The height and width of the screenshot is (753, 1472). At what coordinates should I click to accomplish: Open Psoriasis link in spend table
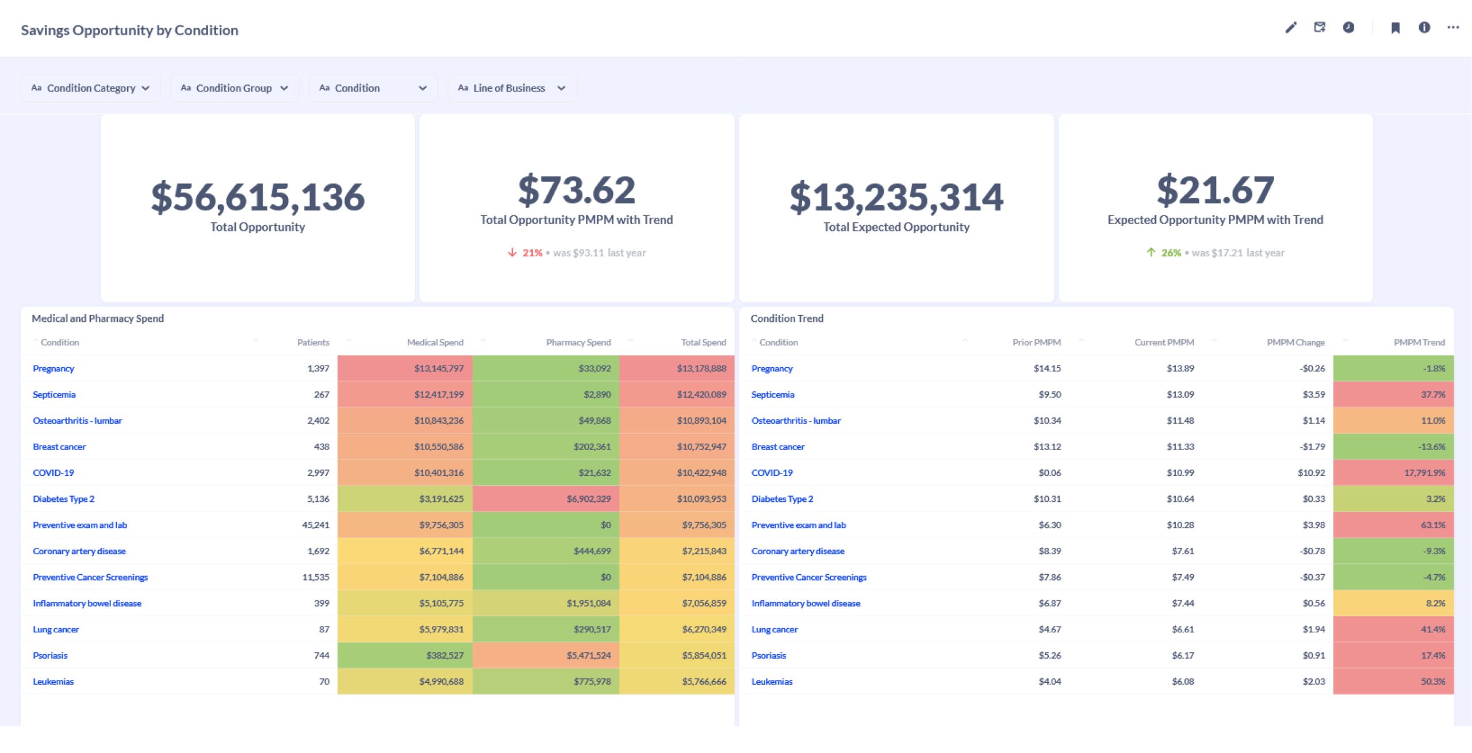pos(50,655)
